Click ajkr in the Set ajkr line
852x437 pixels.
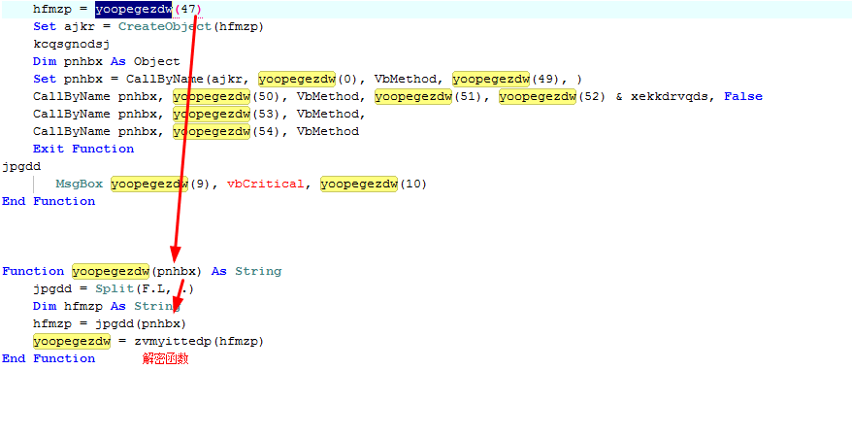click(80, 26)
